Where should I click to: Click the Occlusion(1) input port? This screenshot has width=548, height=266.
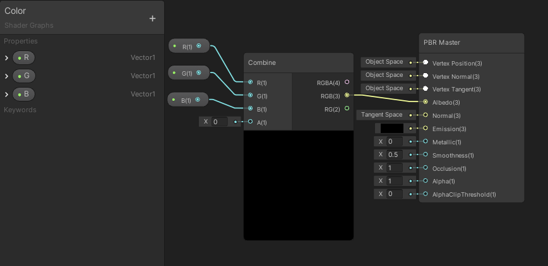tap(426, 168)
